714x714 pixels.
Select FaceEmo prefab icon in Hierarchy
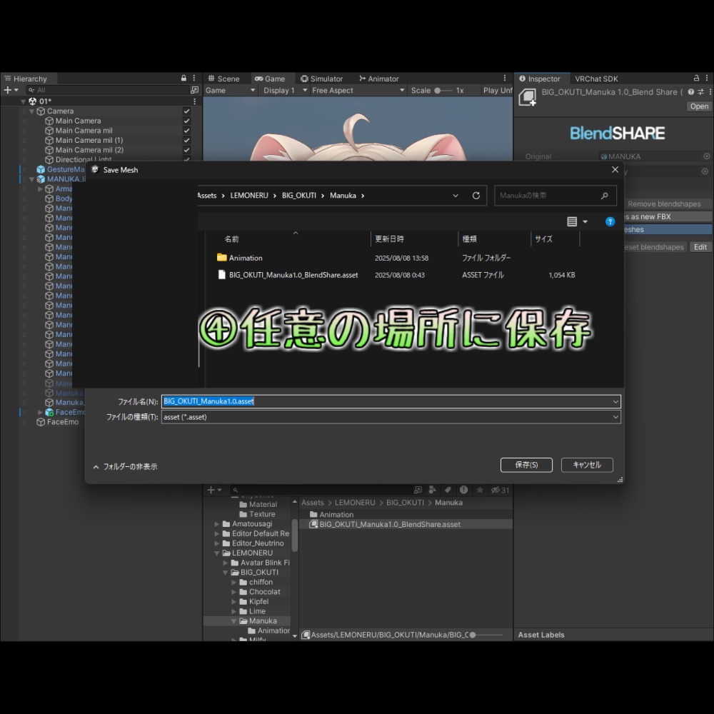tap(49, 412)
